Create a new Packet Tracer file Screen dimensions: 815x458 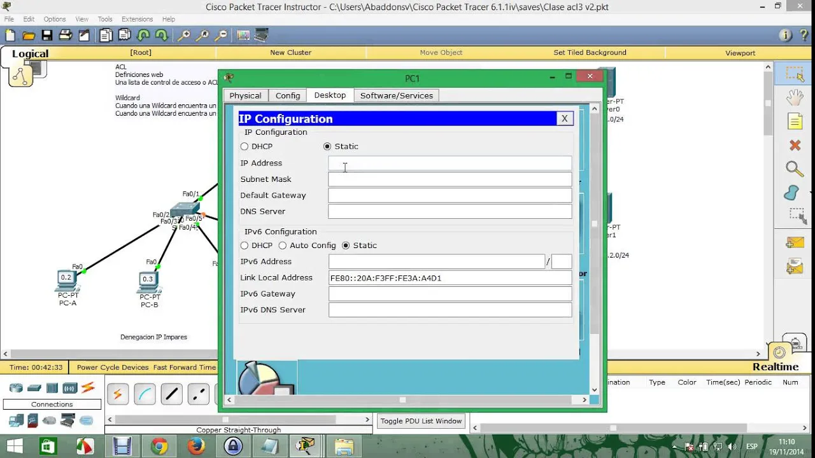pyautogui.click(x=10, y=36)
